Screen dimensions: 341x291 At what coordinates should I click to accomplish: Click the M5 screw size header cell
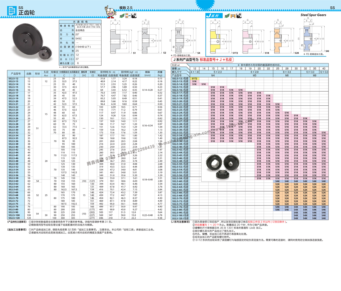254,75
